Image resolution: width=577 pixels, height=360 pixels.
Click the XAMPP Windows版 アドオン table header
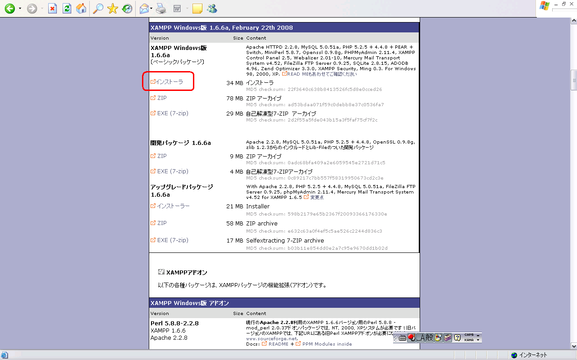[x=190, y=303]
